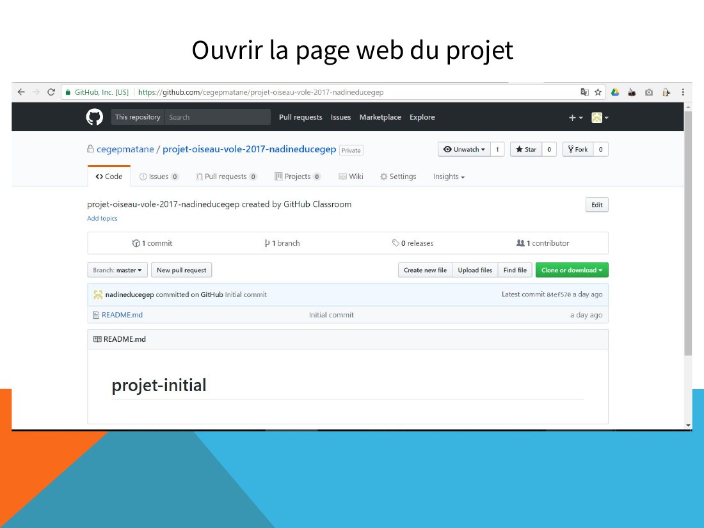Click the green secure lock icon
The image size is (704, 528).
coord(68,93)
